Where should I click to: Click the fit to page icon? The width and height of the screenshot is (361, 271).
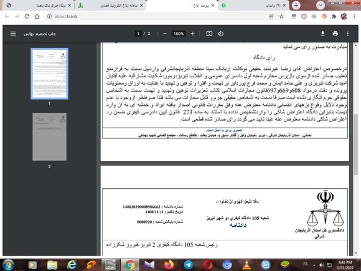pos(209,34)
